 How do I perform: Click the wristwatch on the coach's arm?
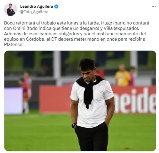[x=74, y=125]
